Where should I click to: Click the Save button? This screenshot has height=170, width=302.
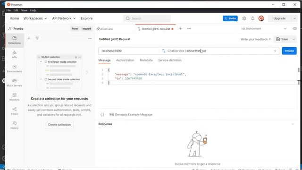tap(282, 39)
